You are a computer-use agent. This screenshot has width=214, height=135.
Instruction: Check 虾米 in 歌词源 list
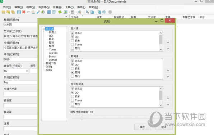[73, 68]
